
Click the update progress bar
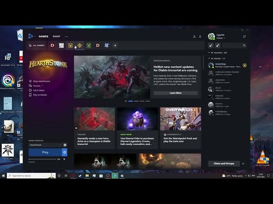coord(43,159)
